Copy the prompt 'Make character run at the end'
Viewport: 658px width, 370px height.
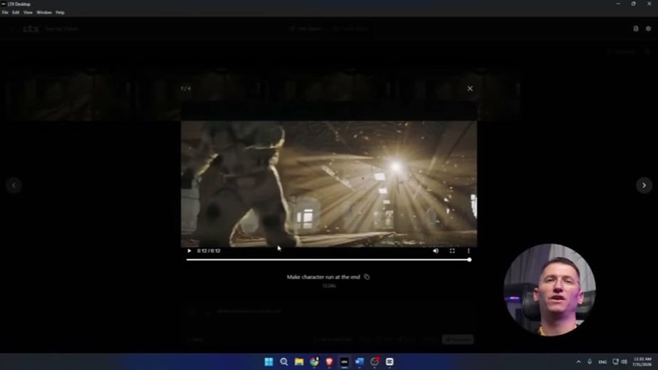click(x=367, y=277)
